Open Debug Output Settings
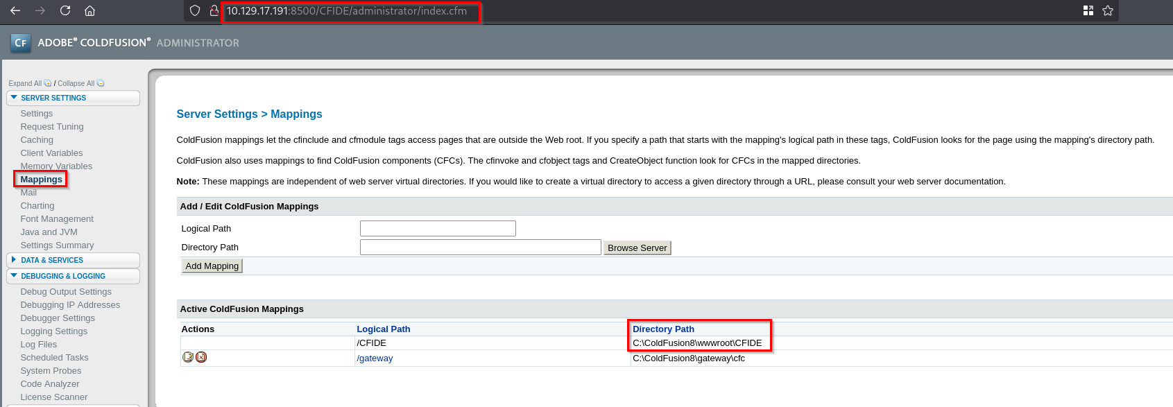 (x=66, y=292)
